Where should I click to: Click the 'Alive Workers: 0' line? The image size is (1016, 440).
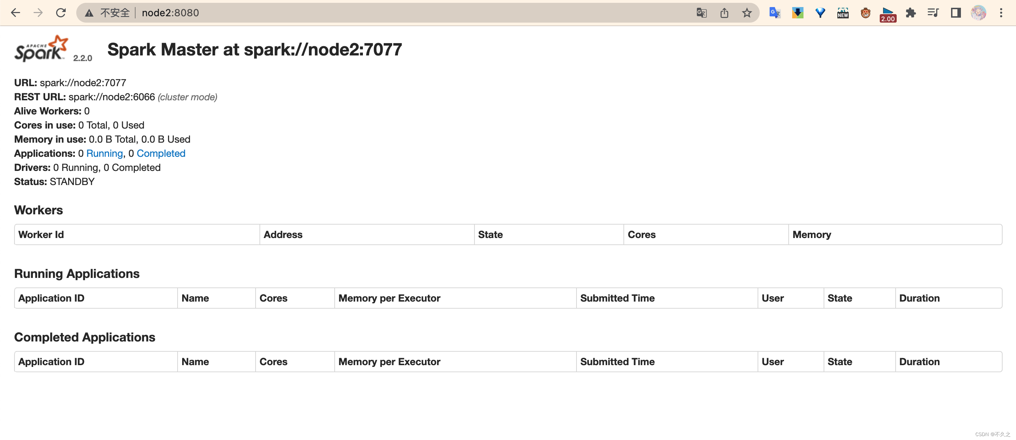coord(52,111)
